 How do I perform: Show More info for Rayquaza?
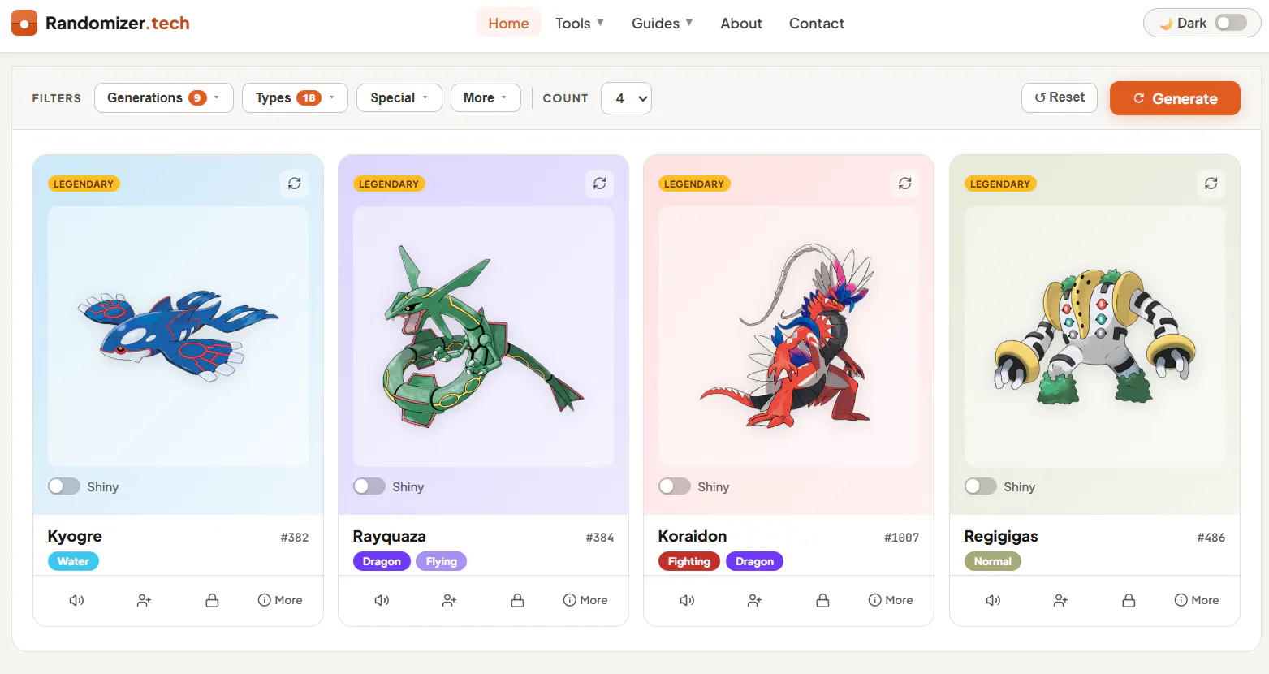pos(585,600)
